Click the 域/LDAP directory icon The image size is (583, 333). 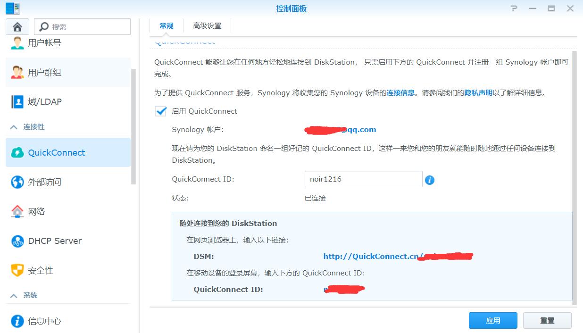17,101
